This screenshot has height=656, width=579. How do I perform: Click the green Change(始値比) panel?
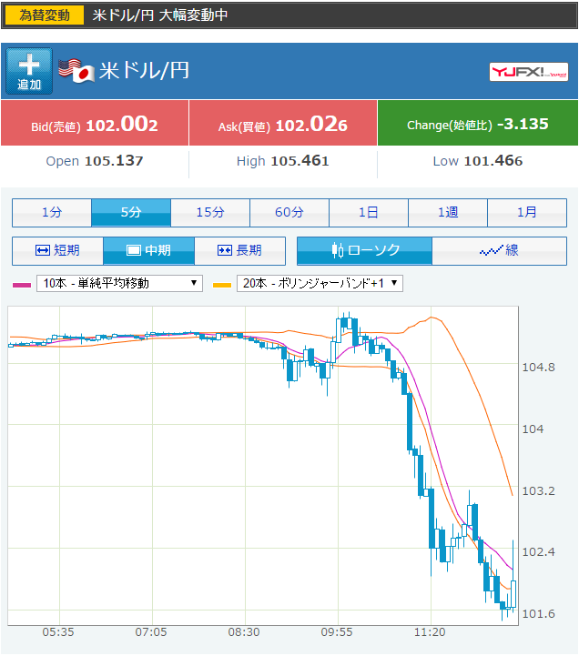pos(477,124)
